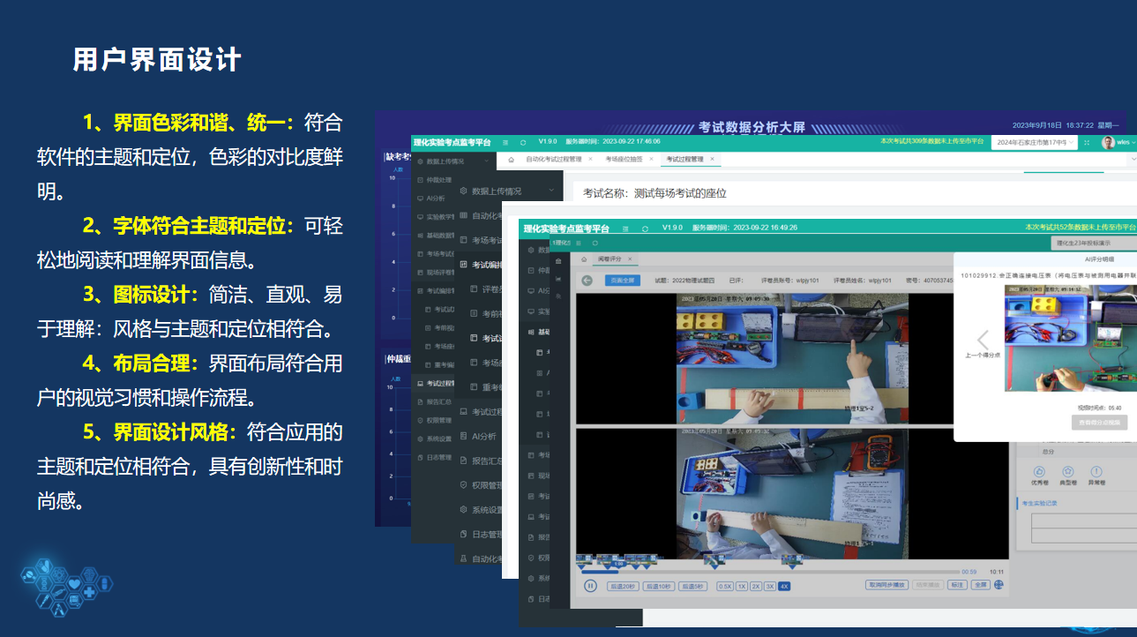Click the back arrow icon beside 页面全屏

pyautogui.click(x=587, y=281)
